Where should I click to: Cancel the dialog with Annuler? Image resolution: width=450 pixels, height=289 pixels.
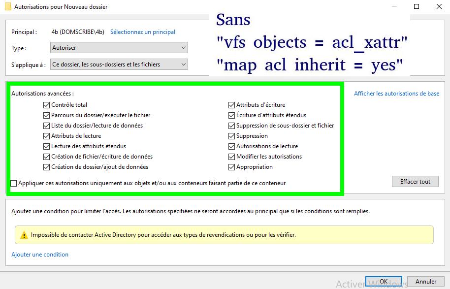(425, 282)
